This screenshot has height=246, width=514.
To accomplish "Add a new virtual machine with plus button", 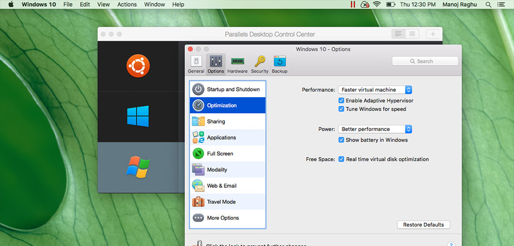I will click(x=433, y=34).
